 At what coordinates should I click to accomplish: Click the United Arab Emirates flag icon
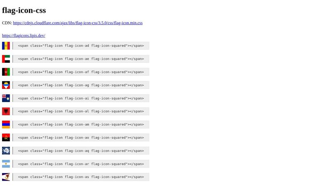[x=6, y=59]
